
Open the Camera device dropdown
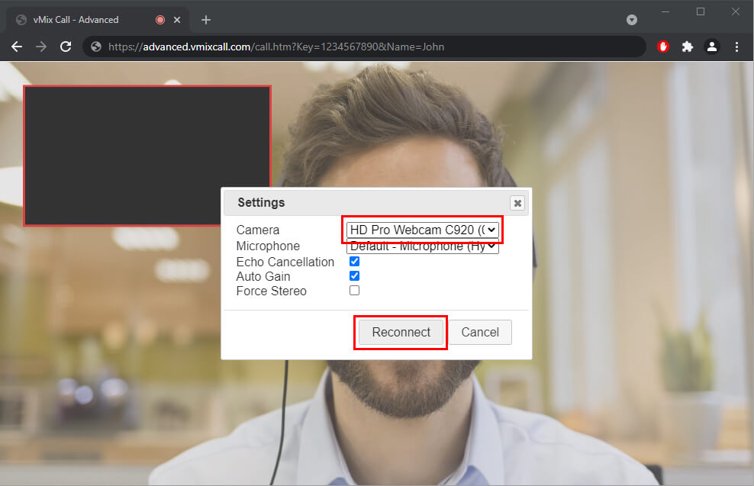pyautogui.click(x=422, y=230)
